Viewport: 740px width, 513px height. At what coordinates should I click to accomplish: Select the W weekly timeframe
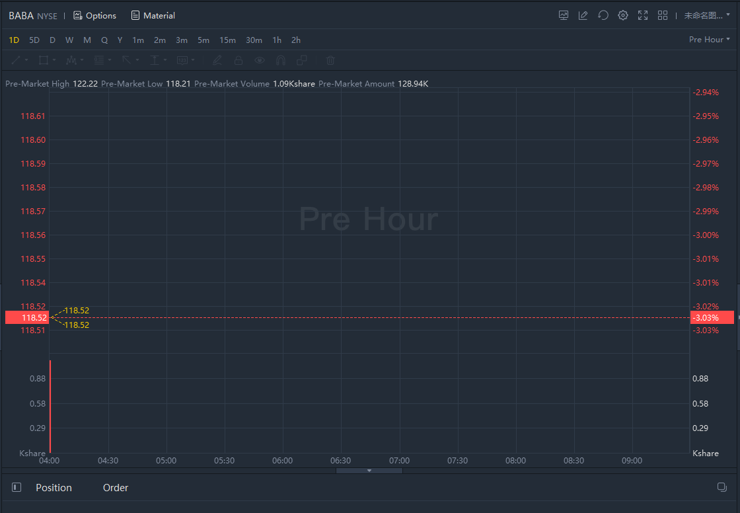pos(69,40)
